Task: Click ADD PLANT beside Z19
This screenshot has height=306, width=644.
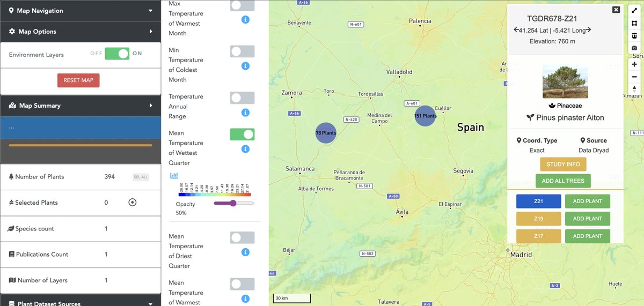Action: tap(587, 219)
